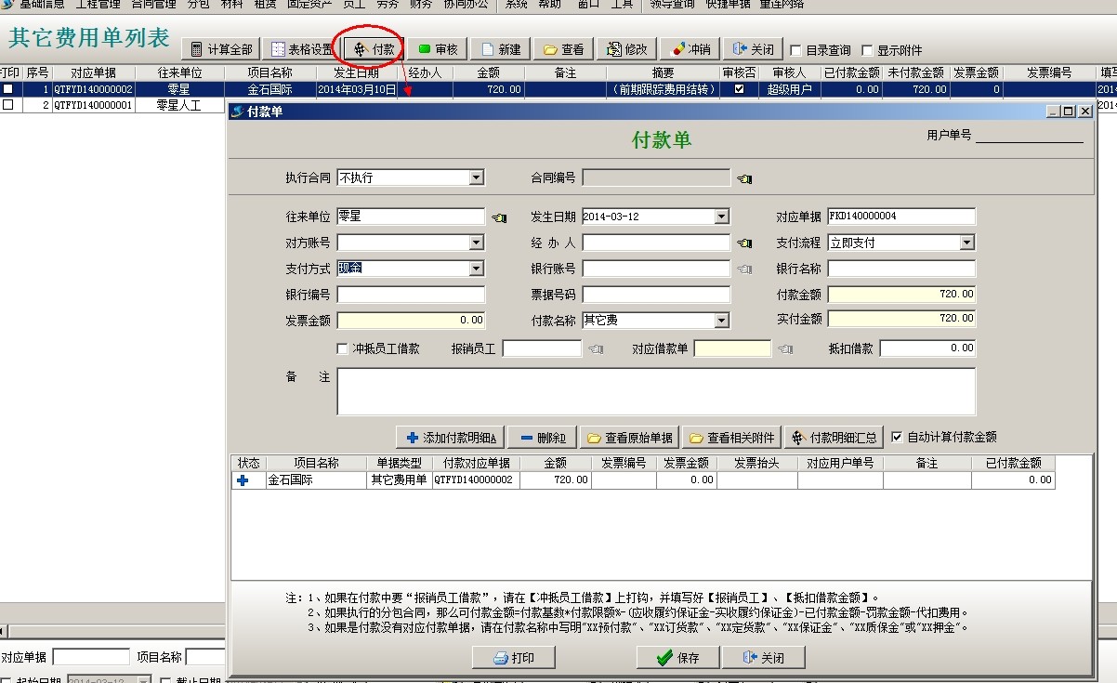Check the 显示附件 option
The width and height of the screenshot is (1117, 683).
pyautogui.click(x=868, y=51)
